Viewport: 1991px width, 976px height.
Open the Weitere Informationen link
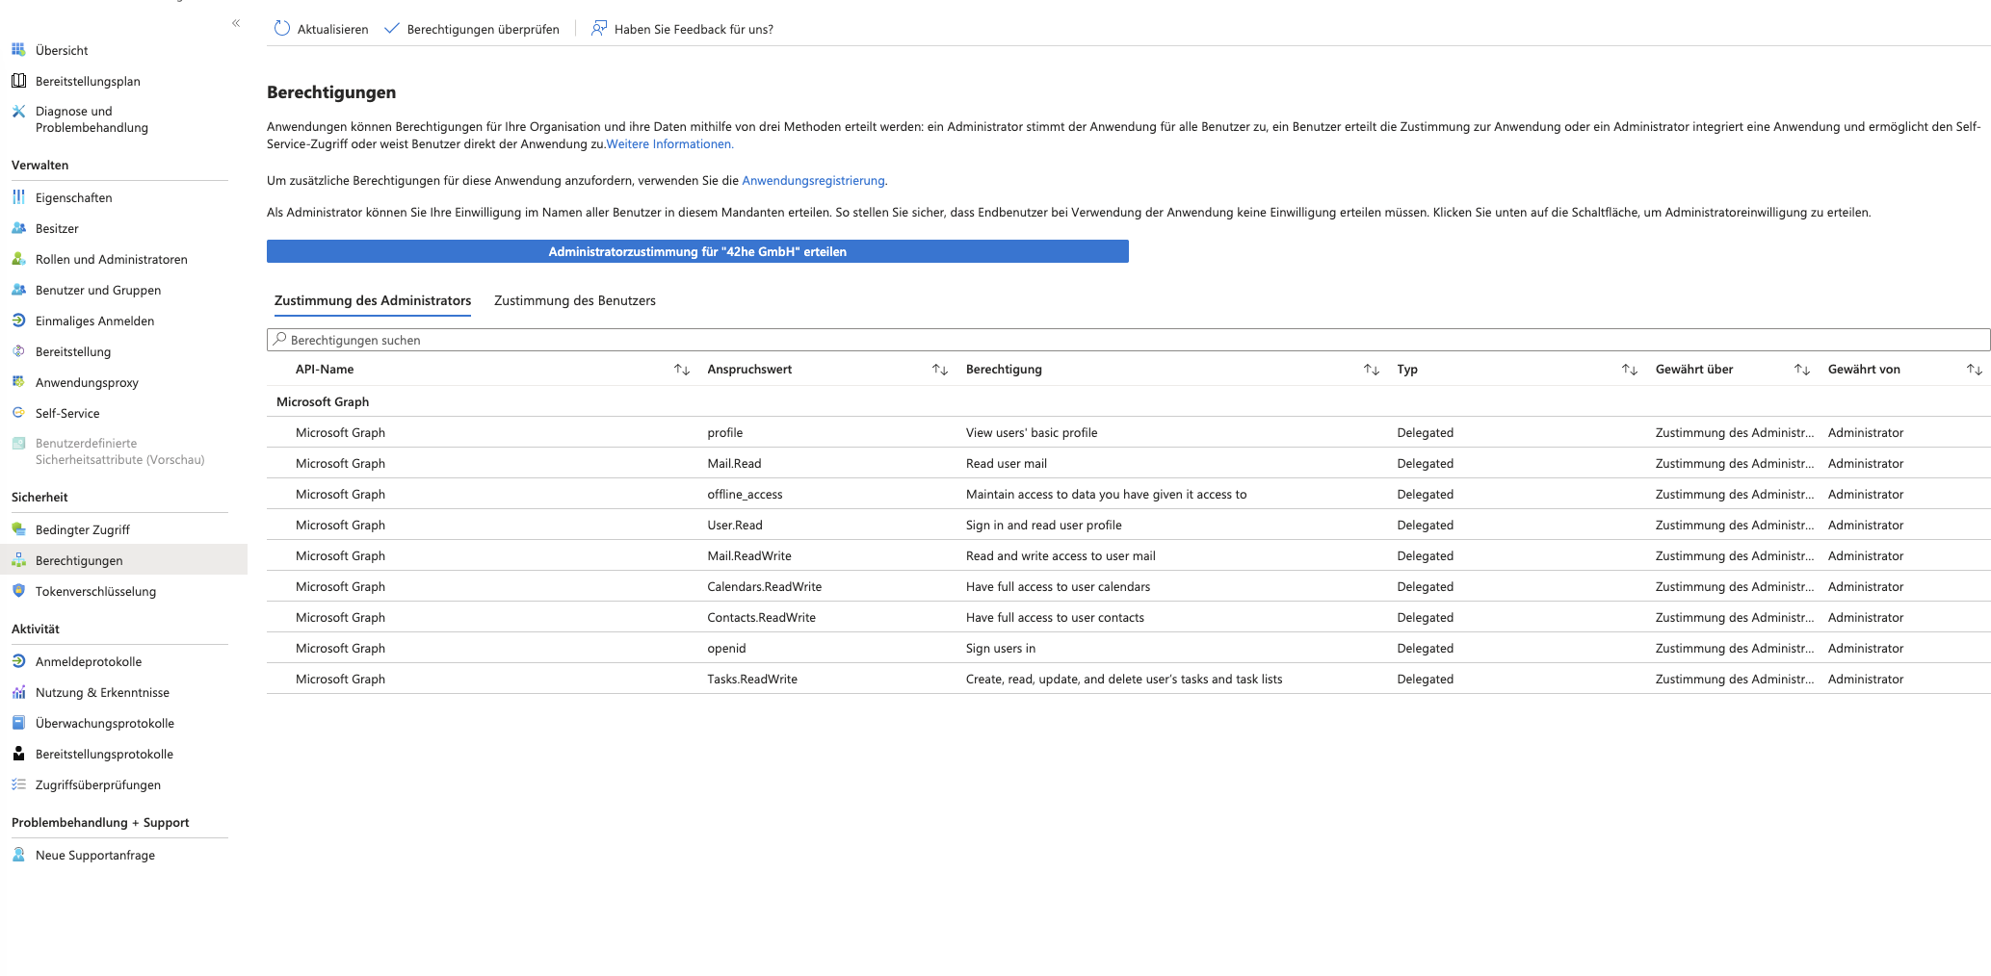(x=669, y=144)
